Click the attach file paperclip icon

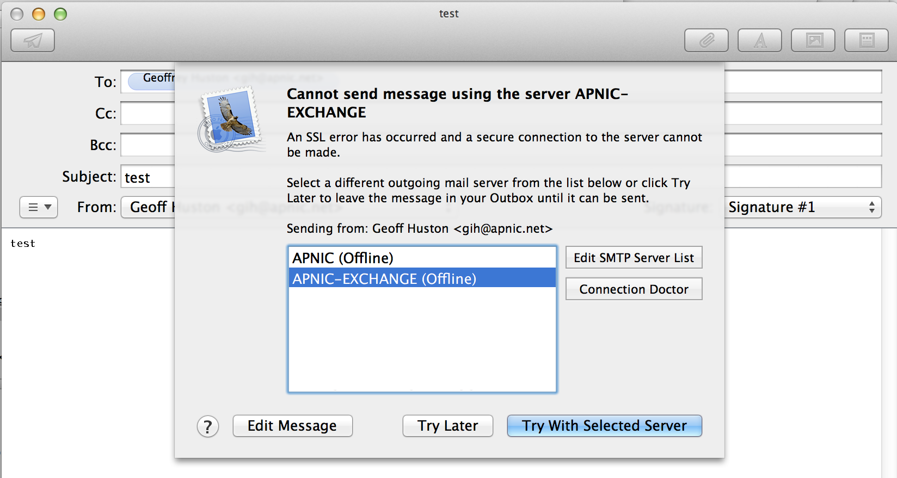tap(706, 41)
